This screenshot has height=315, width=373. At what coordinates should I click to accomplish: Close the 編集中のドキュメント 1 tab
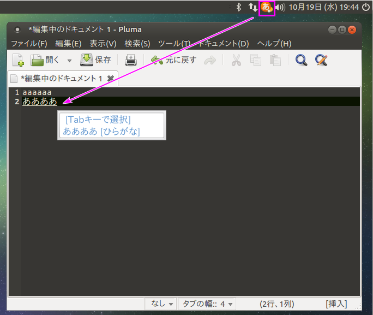click(x=110, y=78)
